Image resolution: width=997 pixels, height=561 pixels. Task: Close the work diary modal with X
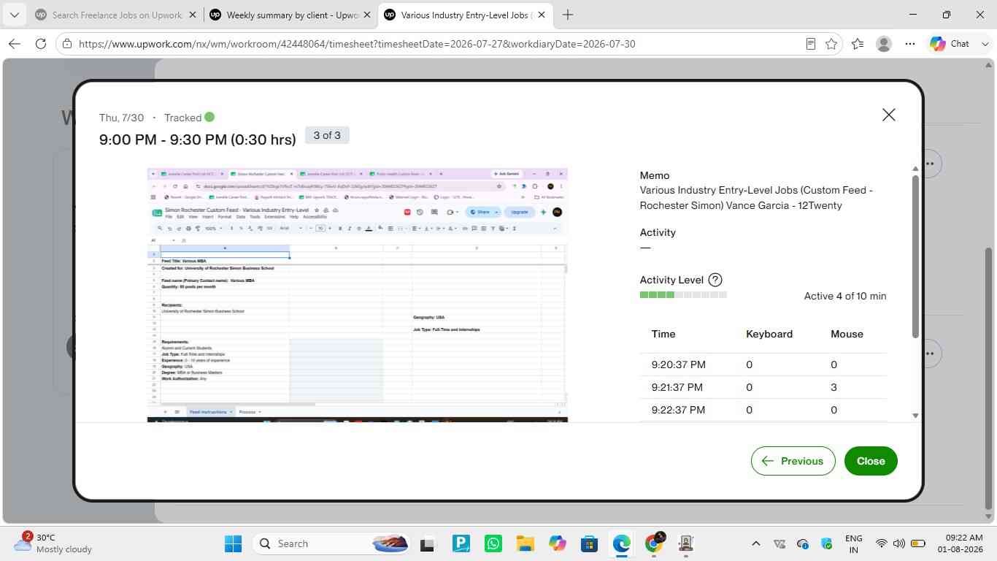point(888,115)
